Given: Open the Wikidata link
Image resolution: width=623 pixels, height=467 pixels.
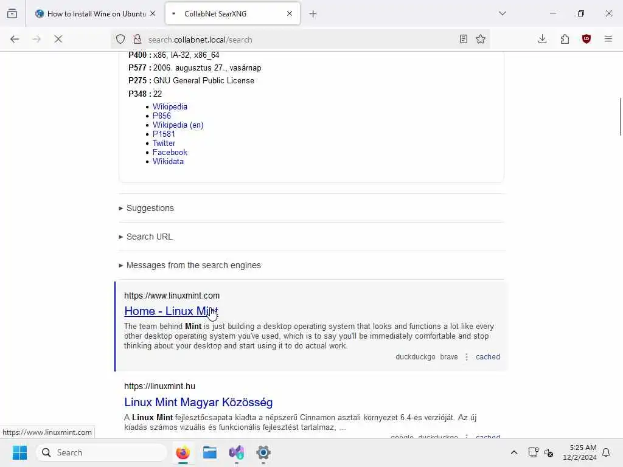Looking at the screenshot, I should coord(168,162).
